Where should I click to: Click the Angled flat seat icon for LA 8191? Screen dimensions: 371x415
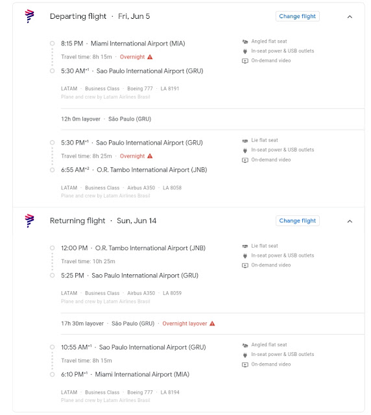point(245,41)
